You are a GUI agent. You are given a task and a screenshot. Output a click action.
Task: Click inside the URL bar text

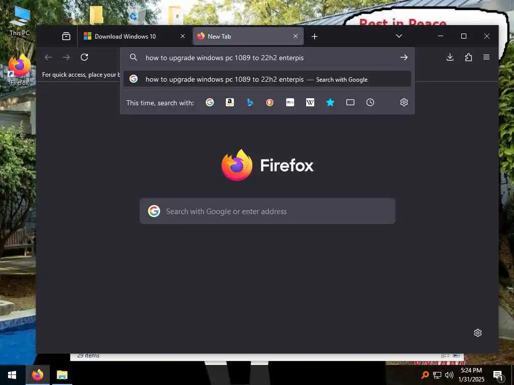(x=224, y=58)
